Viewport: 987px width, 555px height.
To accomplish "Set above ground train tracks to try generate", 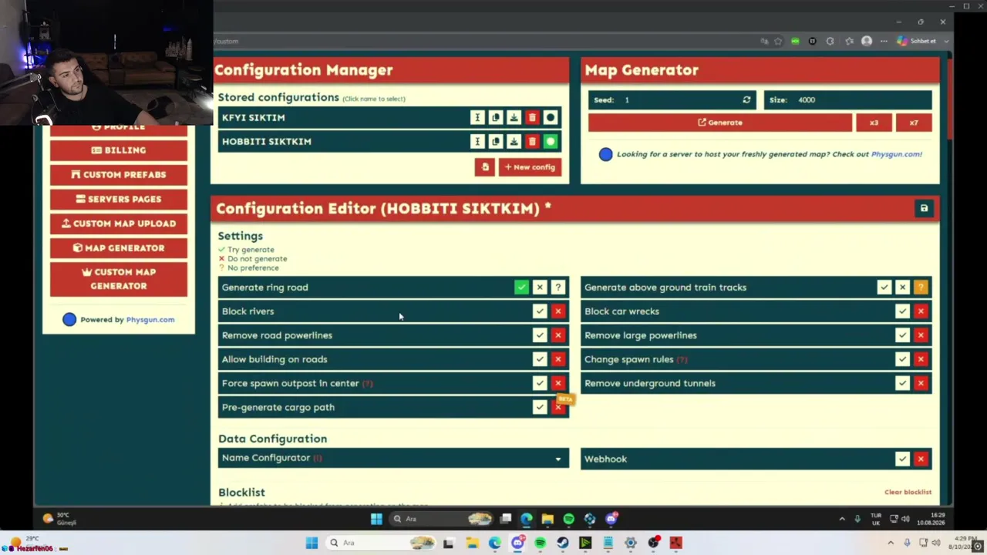I will tap(884, 288).
